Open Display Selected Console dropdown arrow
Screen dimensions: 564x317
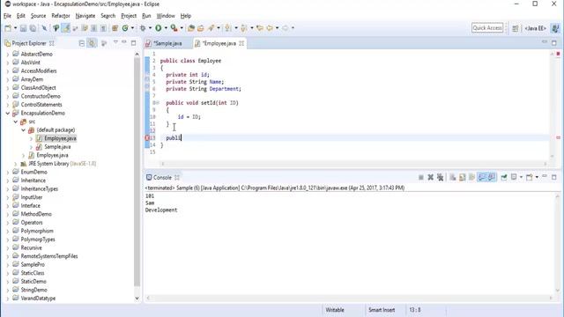(521, 177)
